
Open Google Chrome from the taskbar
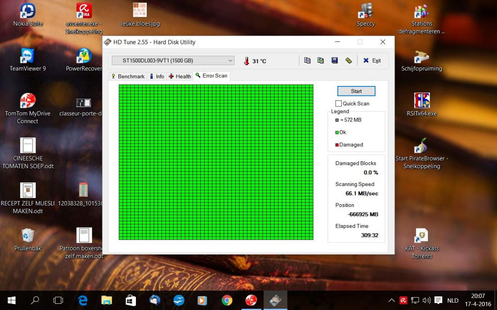(x=227, y=300)
